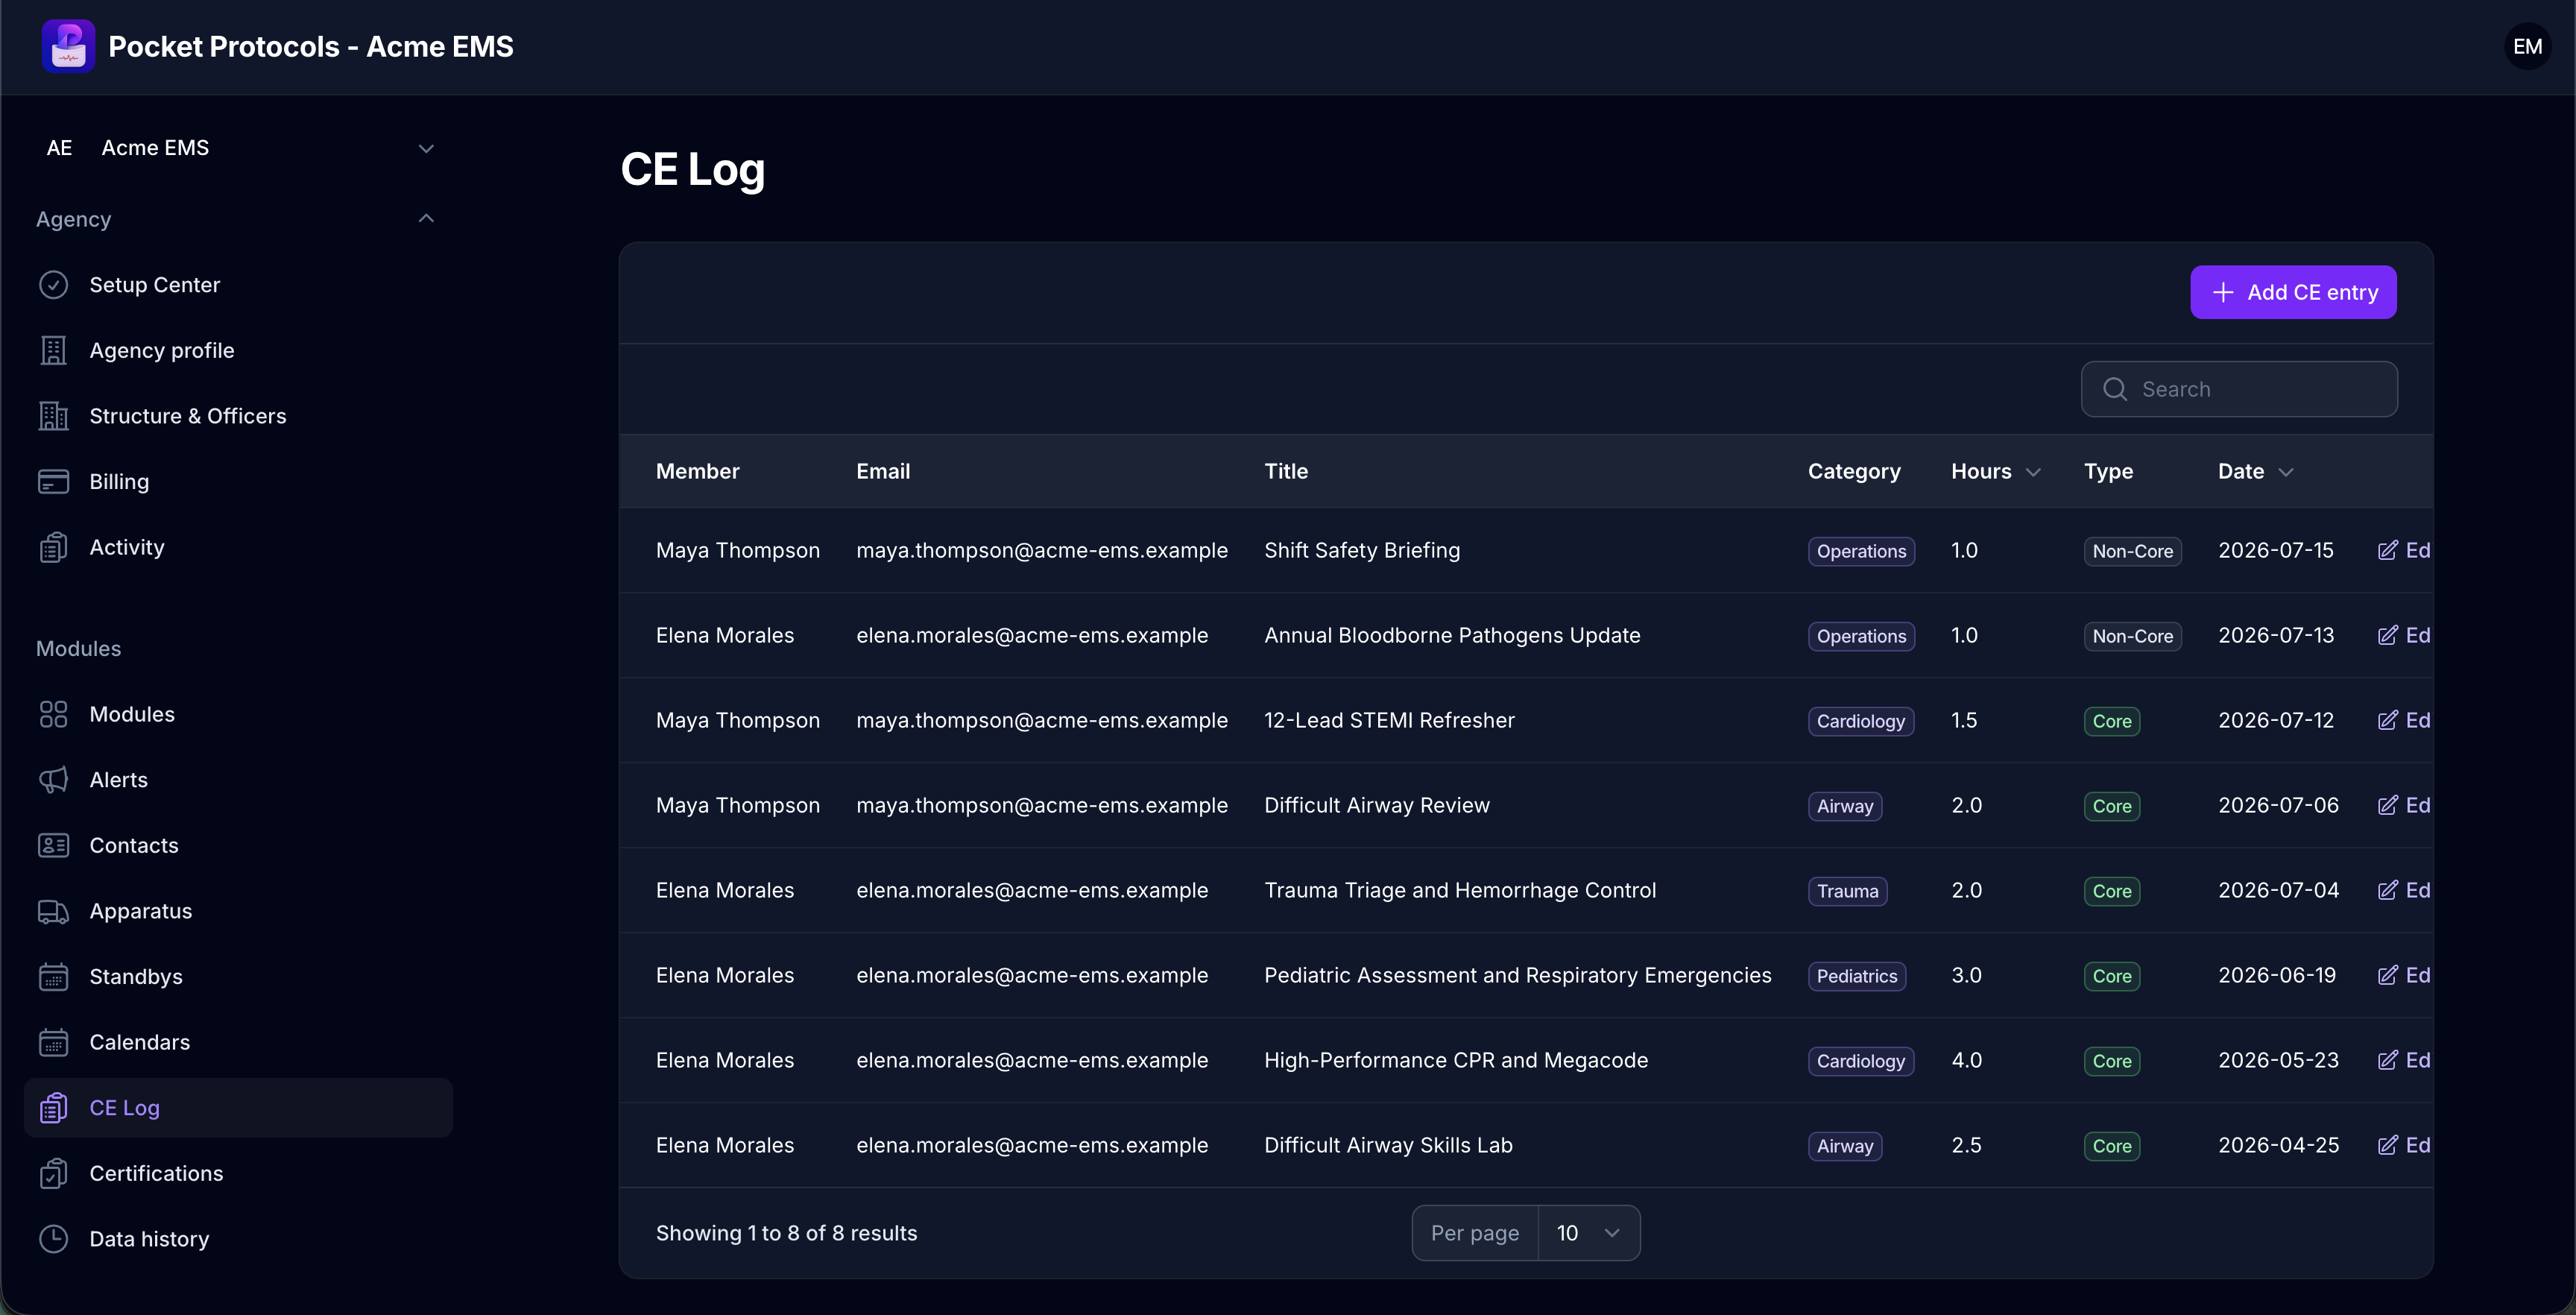Image resolution: width=2576 pixels, height=1315 pixels.
Task: Click Operations tag in Shift Safety Briefing row
Action: [x=1861, y=551]
